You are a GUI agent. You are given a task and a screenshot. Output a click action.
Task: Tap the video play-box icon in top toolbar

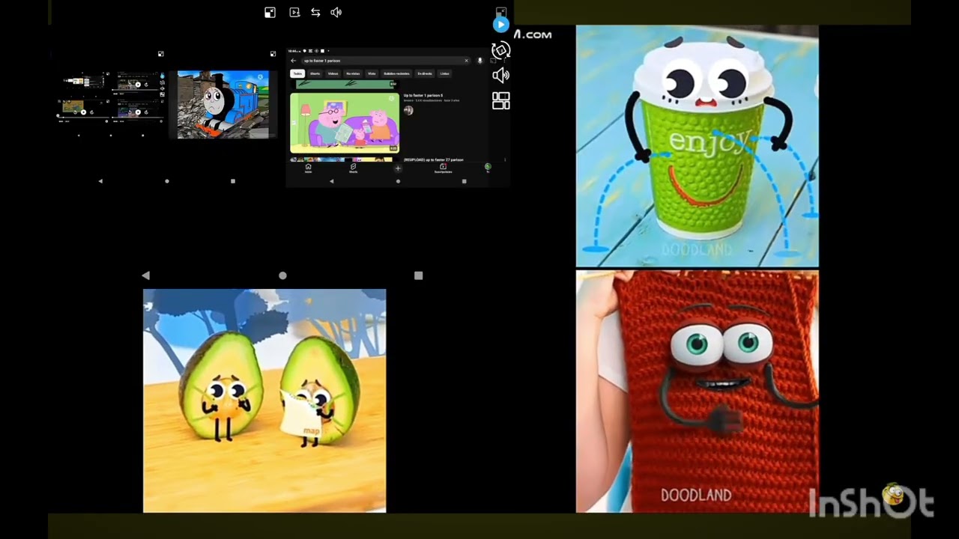[x=294, y=13]
